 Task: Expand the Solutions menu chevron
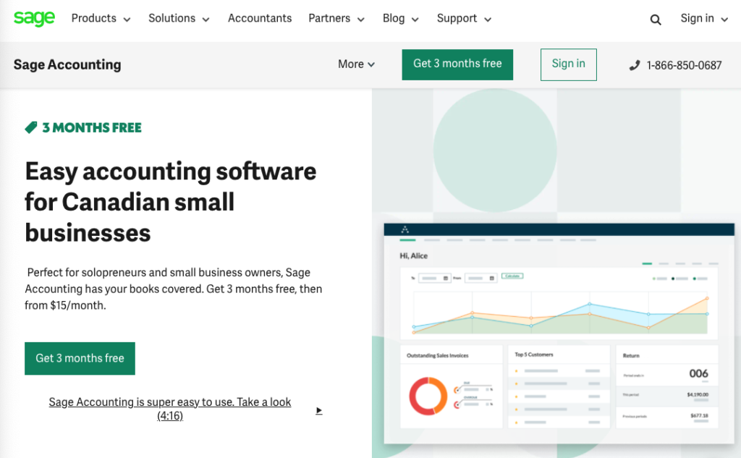(206, 20)
